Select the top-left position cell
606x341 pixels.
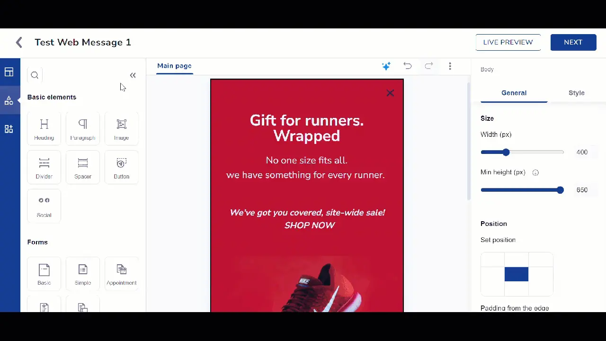coord(492,260)
